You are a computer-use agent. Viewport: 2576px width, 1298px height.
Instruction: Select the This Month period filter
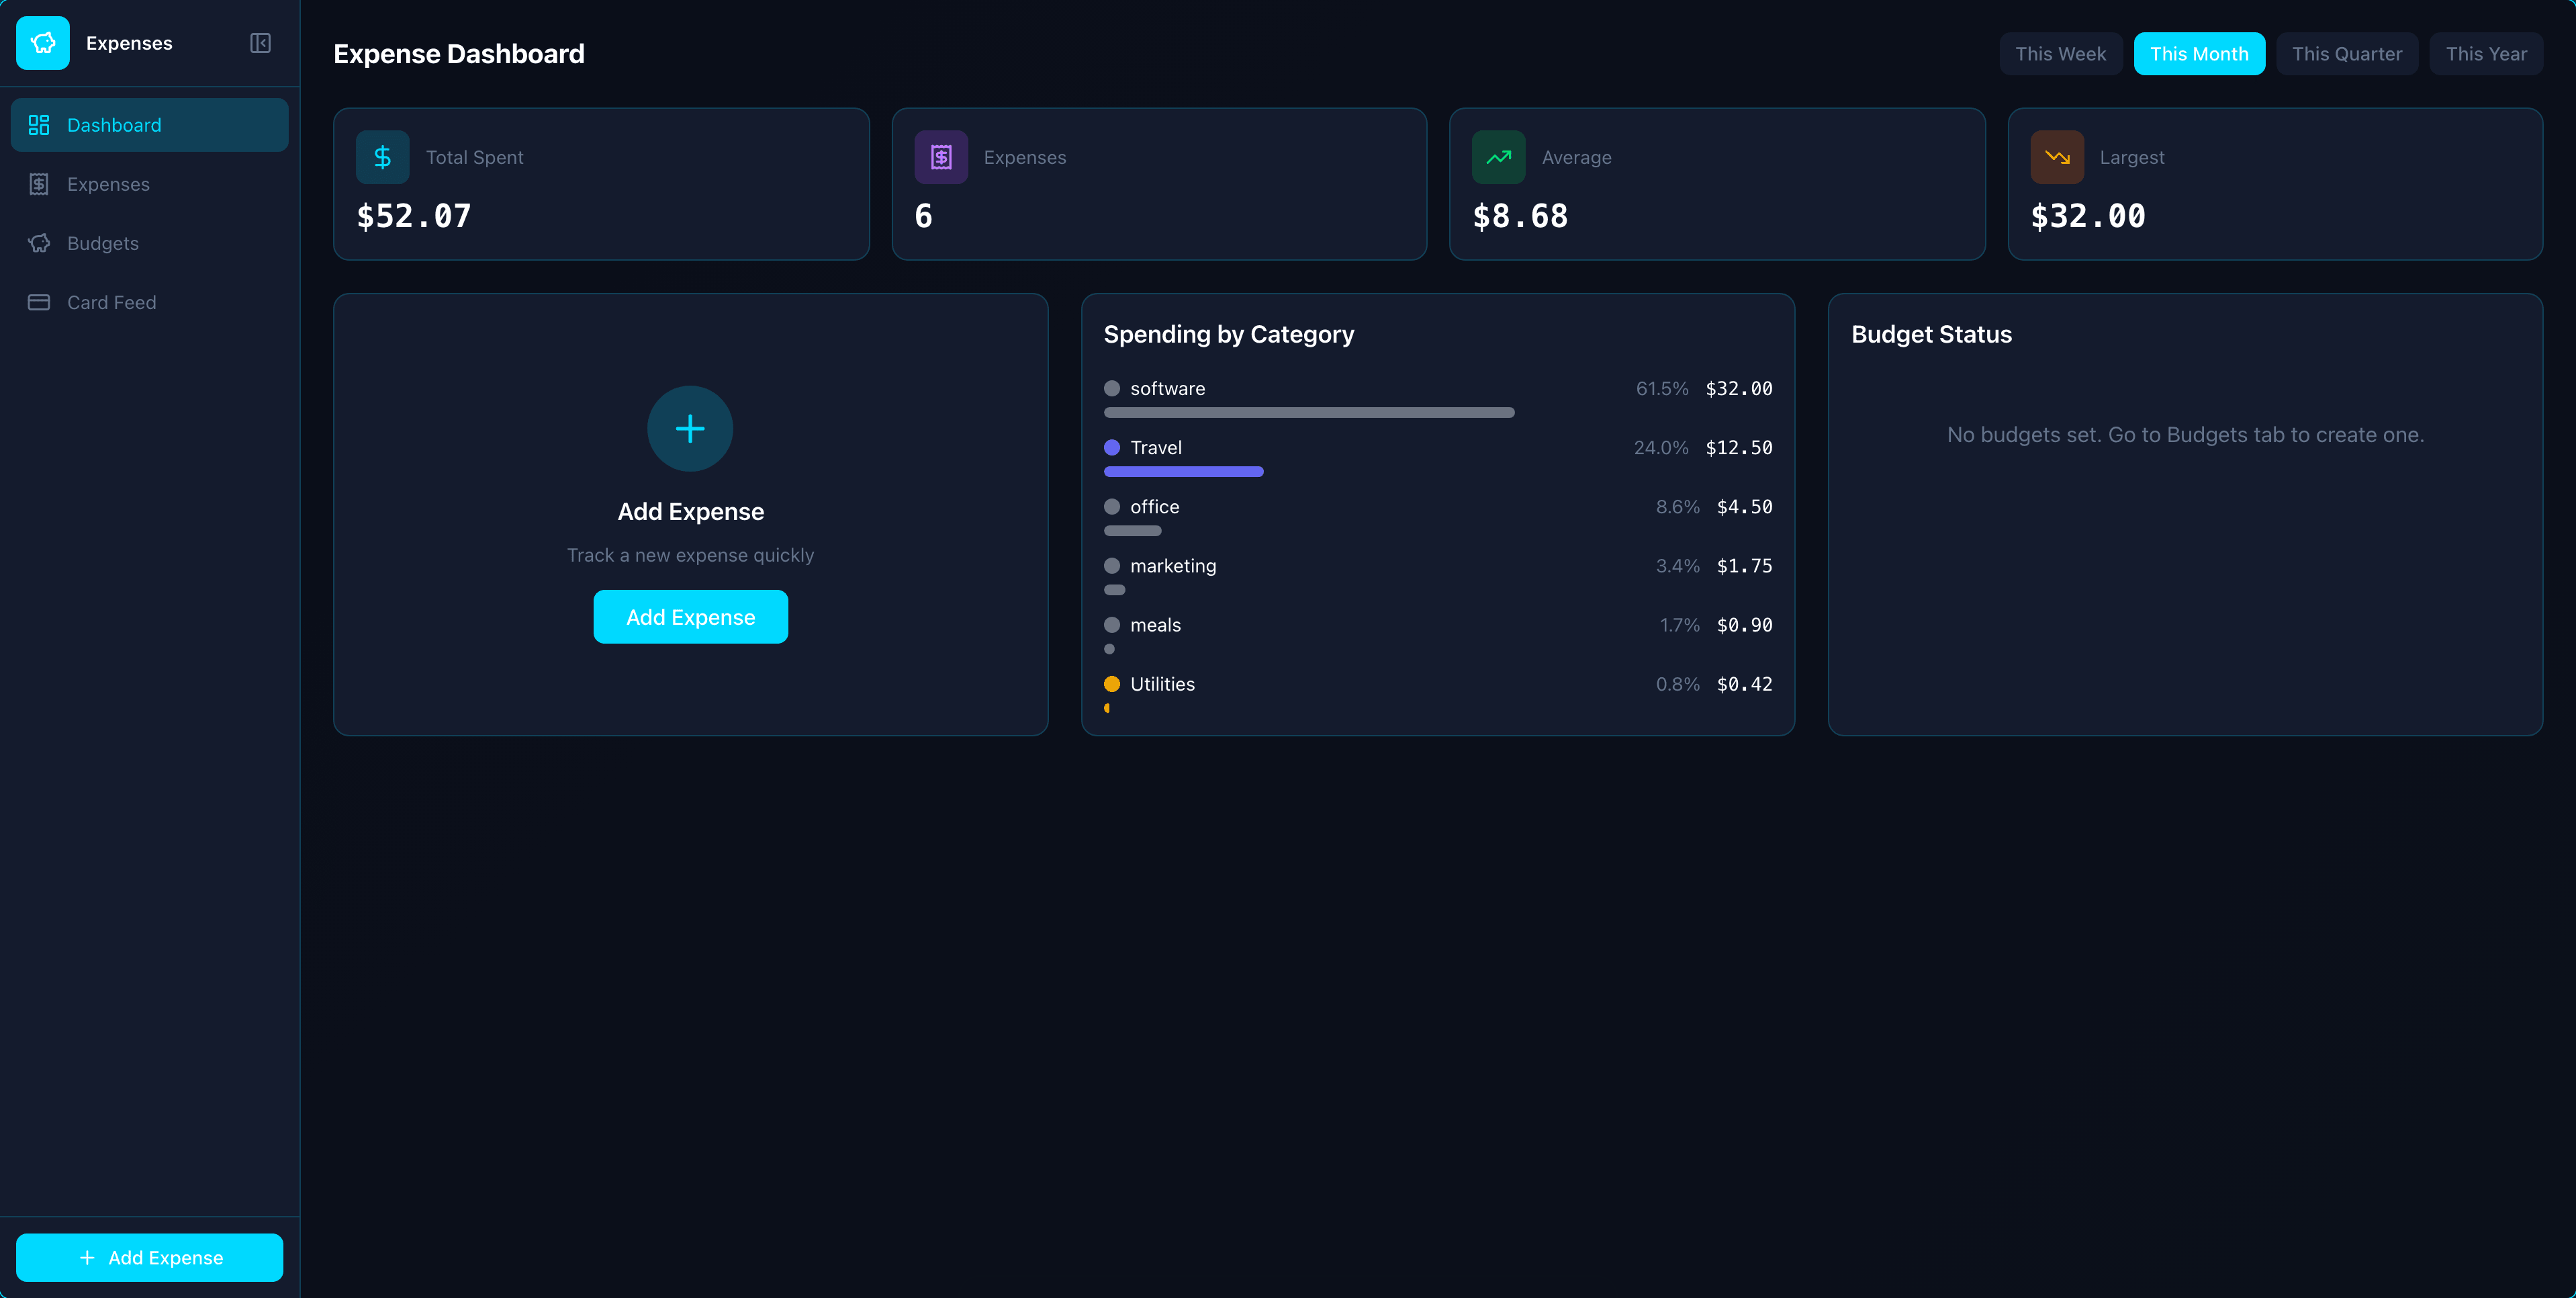click(x=2199, y=54)
